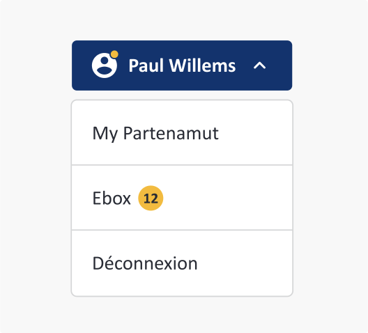Toggle the dark blue user menu button

click(182, 65)
